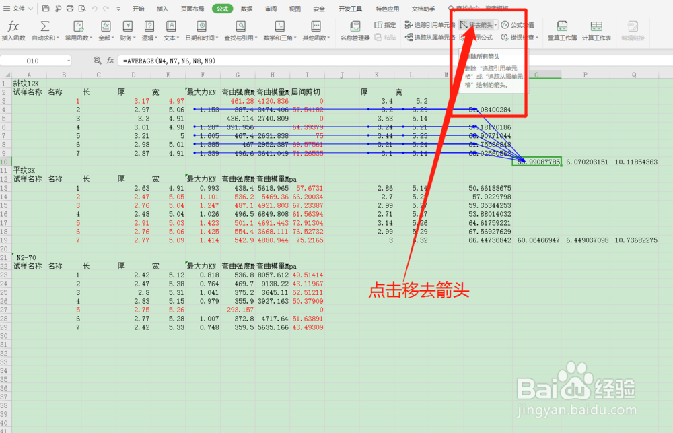Open the quick access toolbar customize dropdown
673x433 pixels.
(118, 9)
